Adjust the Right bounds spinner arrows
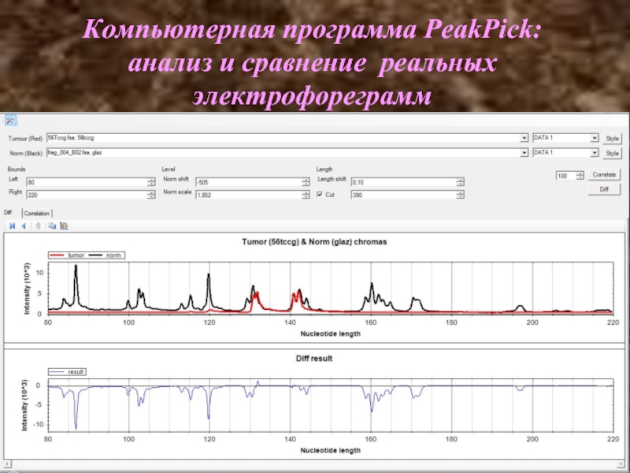The image size is (630, 473). (151, 195)
